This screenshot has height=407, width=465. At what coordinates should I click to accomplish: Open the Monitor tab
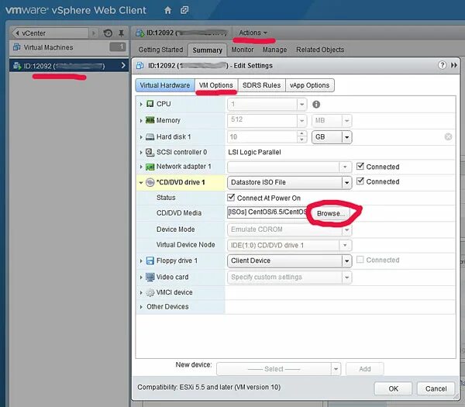[x=243, y=50]
